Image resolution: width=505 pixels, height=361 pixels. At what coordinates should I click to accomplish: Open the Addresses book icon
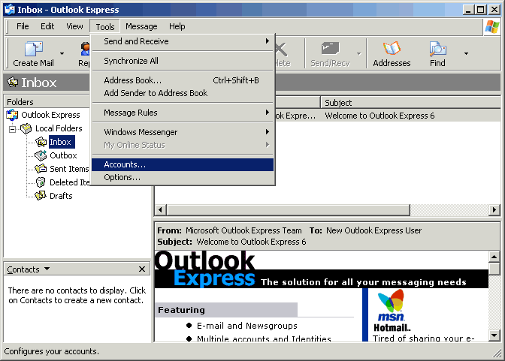(x=392, y=49)
